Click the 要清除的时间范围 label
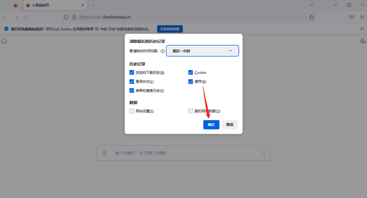Viewport: 367px width, 198px height. 147,51
